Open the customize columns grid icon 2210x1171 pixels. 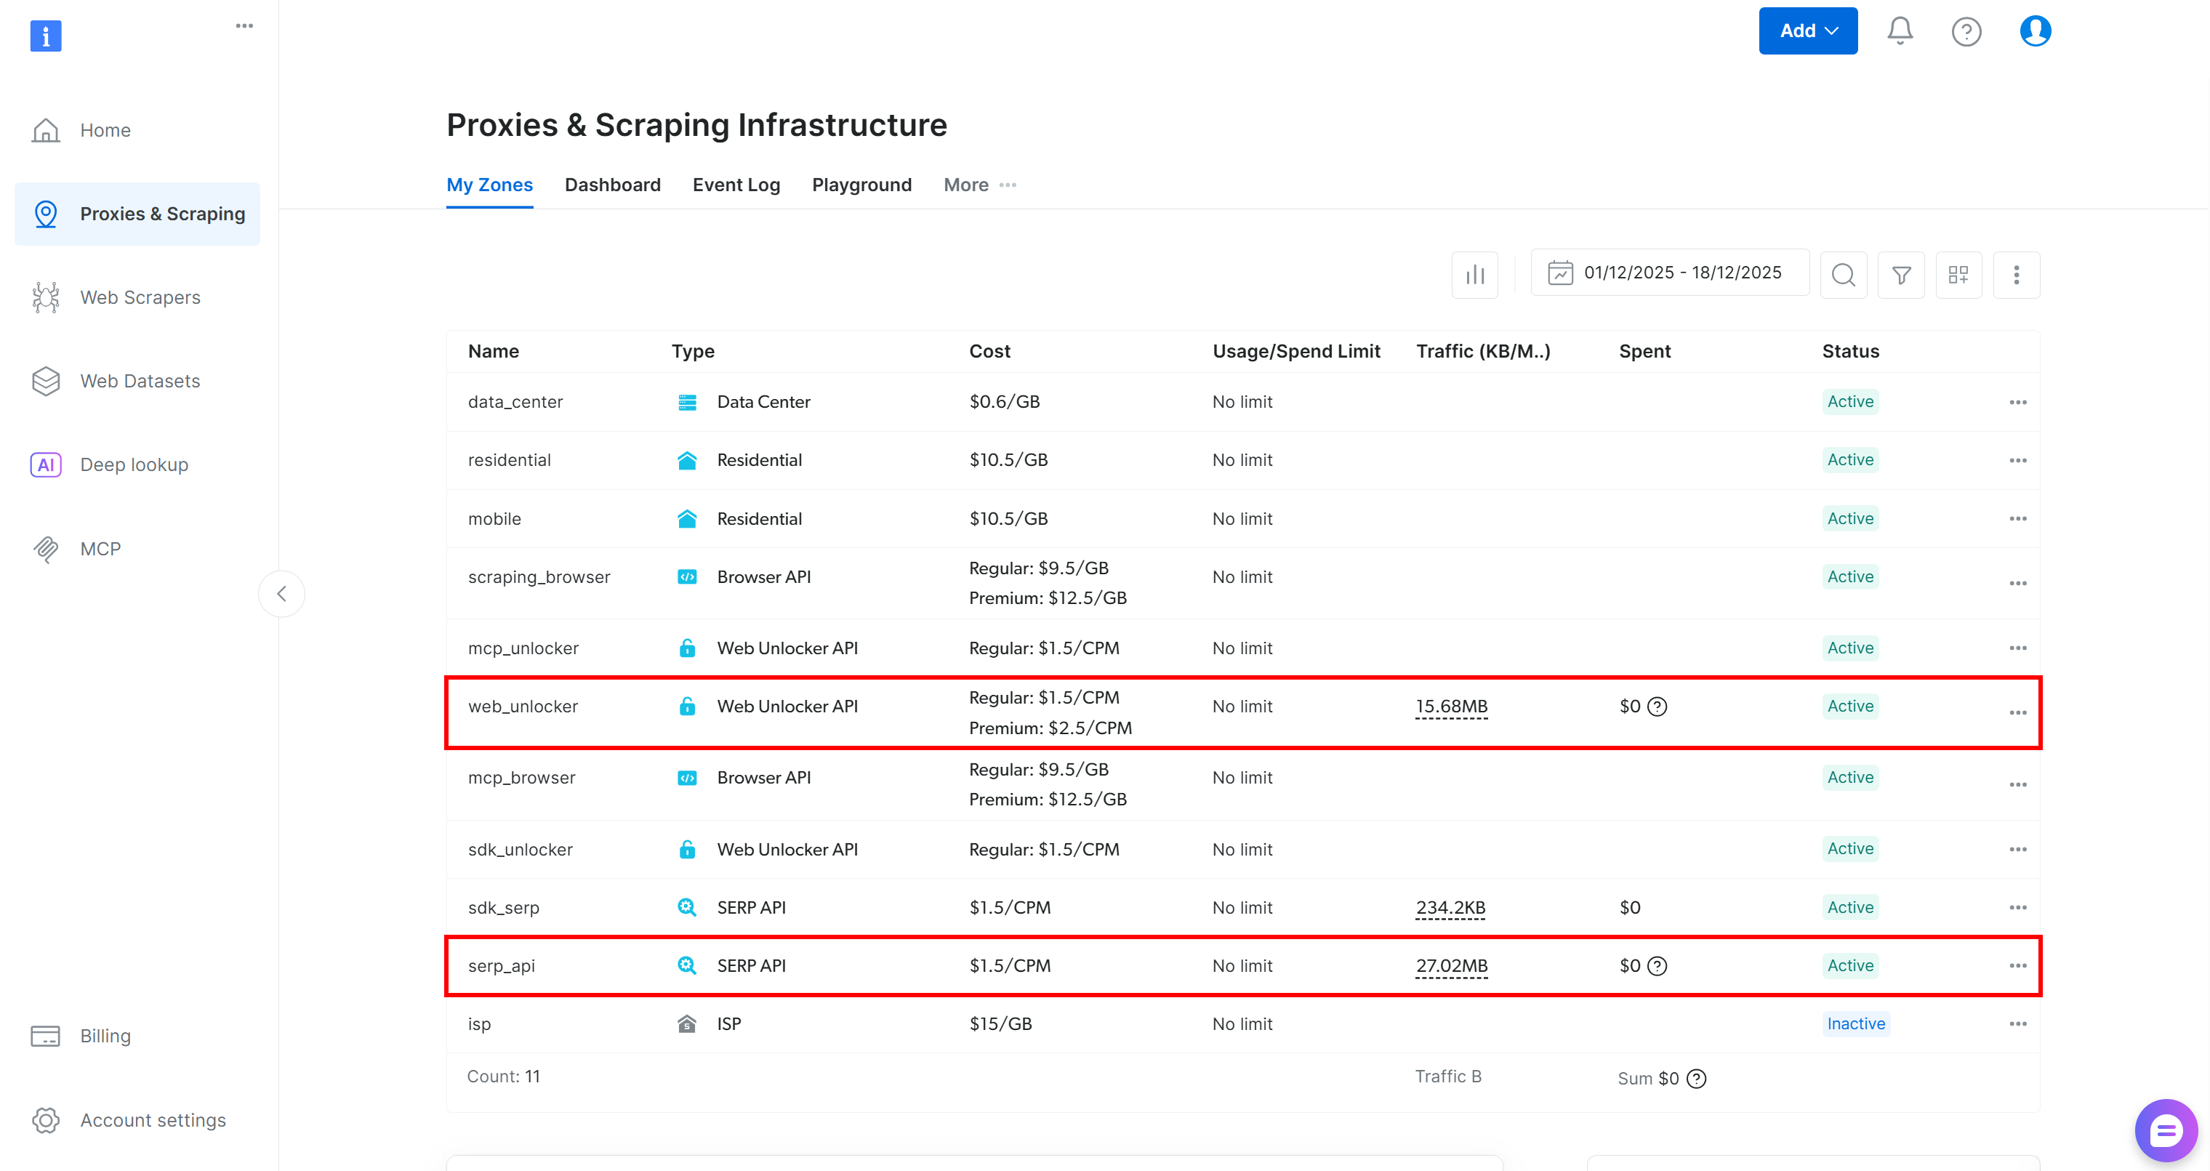click(x=1958, y=275)
